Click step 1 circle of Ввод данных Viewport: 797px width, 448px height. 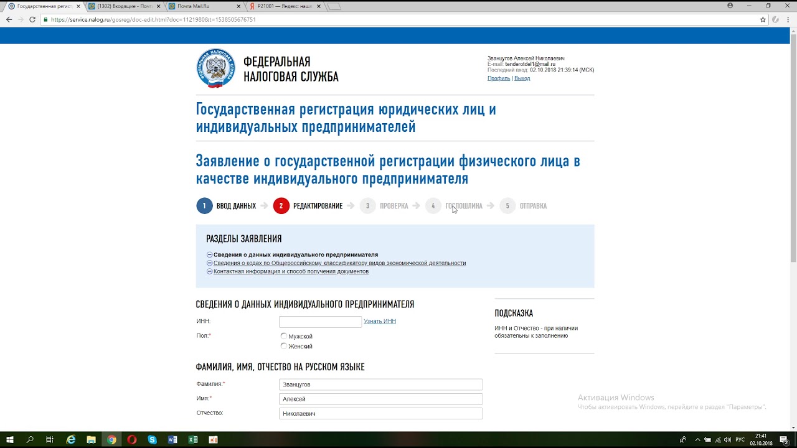204,206
